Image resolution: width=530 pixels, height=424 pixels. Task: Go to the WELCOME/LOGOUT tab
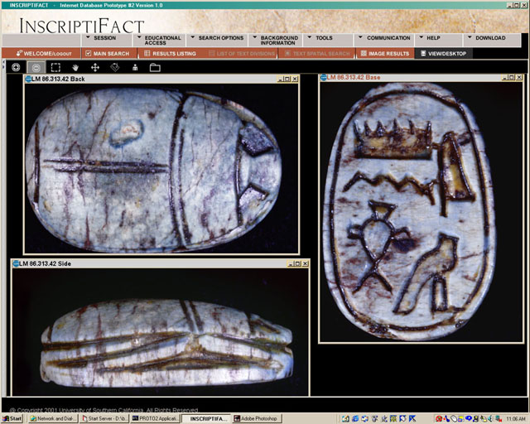(x=41, y=54)
